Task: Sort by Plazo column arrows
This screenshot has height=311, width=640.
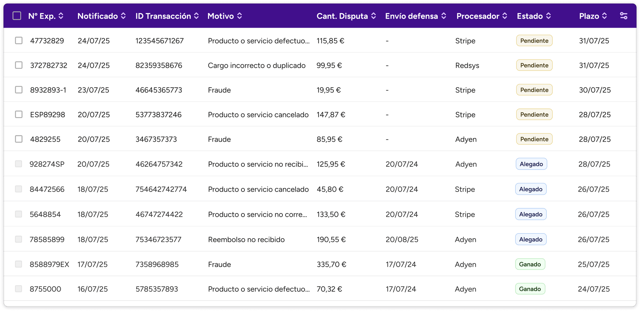Action: tap(604, 16)
